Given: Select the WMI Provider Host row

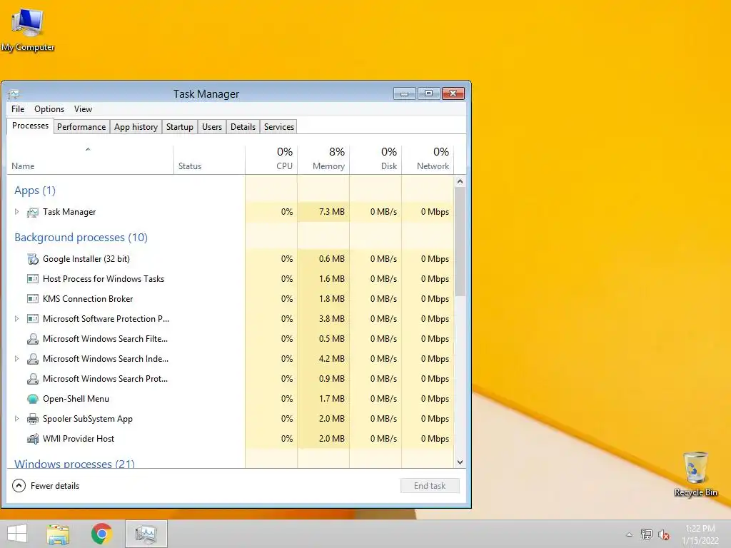Looking at the screenshot, I should [x=231, y=439].
